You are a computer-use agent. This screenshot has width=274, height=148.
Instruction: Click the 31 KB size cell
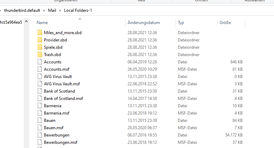(x=237, y=91)
